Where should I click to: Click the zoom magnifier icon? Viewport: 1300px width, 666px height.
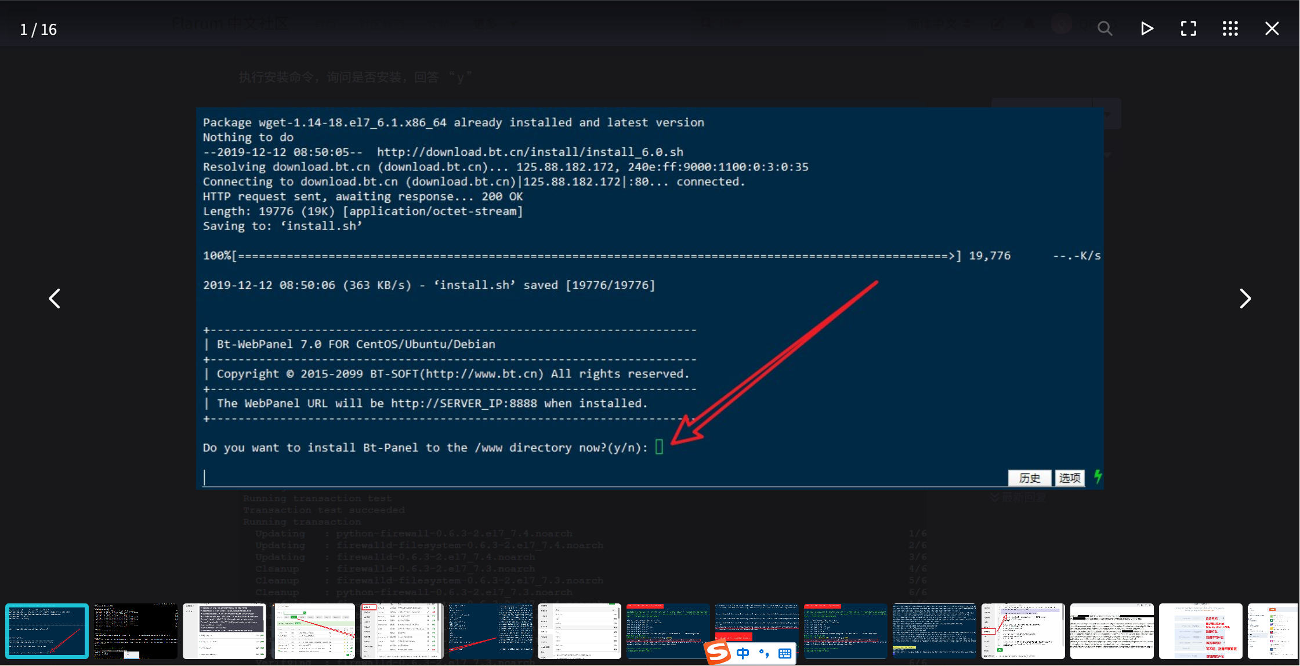[x=1105, y=28]
